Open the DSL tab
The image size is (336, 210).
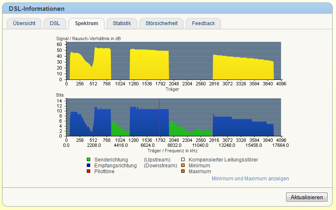tap(55, 23)
